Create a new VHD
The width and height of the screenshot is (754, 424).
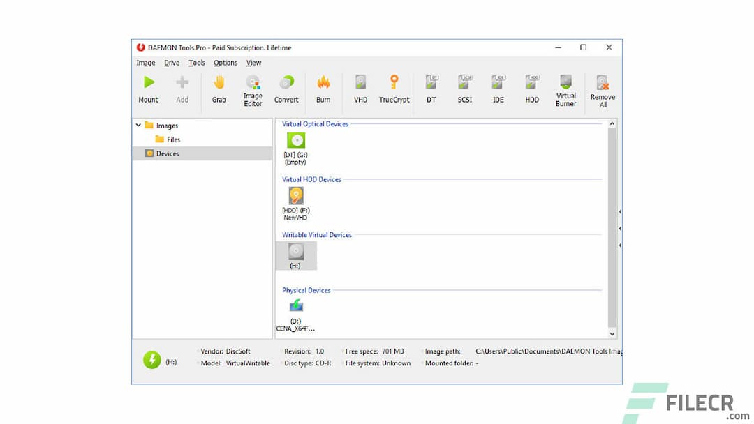[x=360, y=89]
